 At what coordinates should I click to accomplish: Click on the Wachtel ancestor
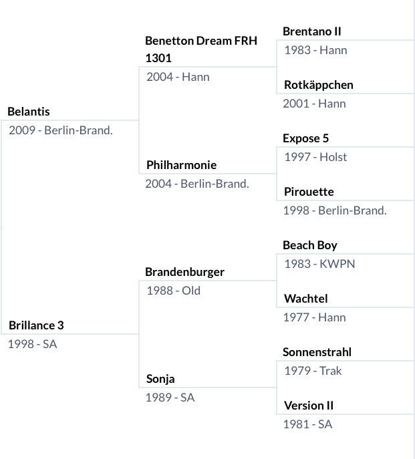[x=305, y=299]
